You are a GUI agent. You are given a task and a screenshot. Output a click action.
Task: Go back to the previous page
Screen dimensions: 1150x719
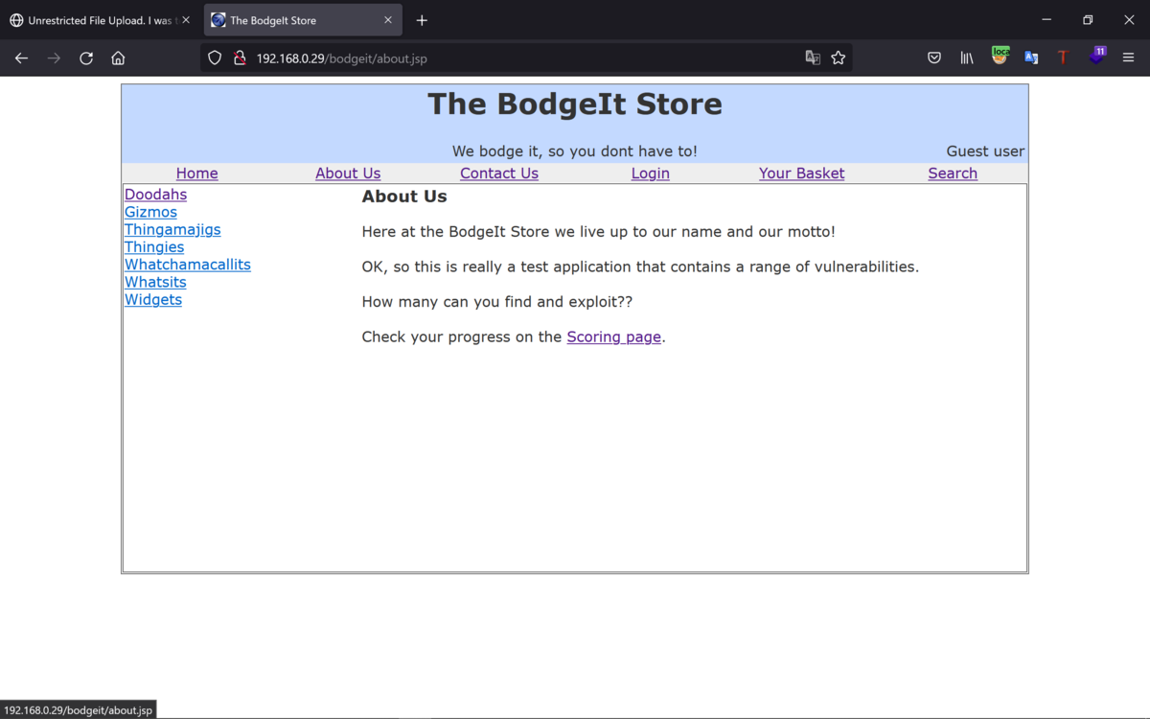tap(21, 58)
